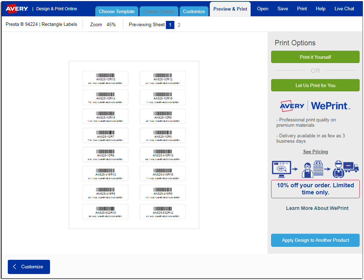
Task: Click the AN525-10R8 label preview
Action: point(162,135)
